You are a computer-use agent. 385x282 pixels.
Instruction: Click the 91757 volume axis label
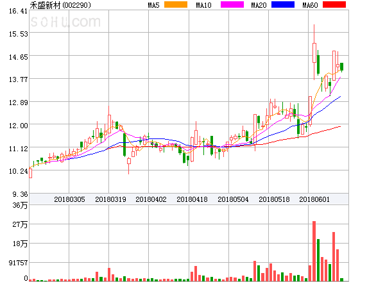coord(18,263)
